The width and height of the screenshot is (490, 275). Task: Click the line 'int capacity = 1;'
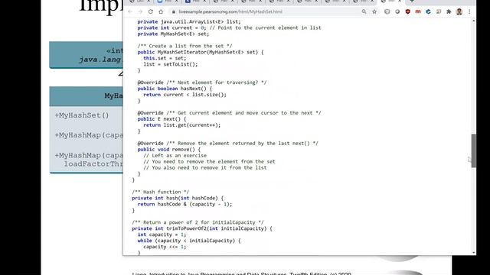tap(162, 235)
